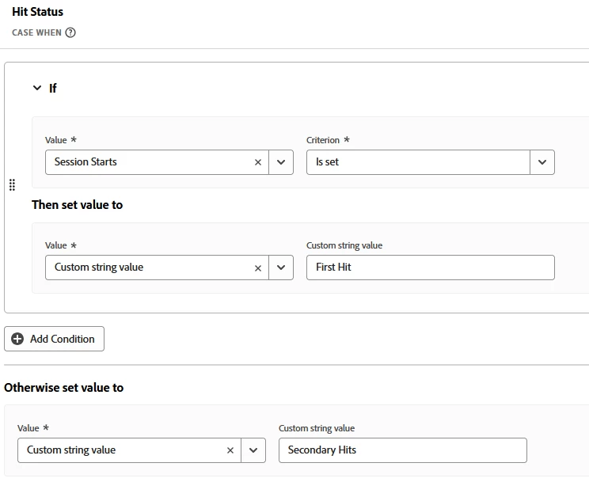Expand the Then value type dropdown

coord(281,268)
